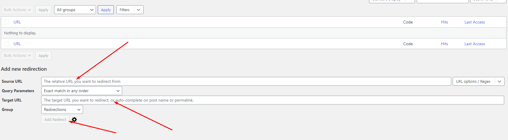Open the top Bulk Actions dropdown

[17, 10]
